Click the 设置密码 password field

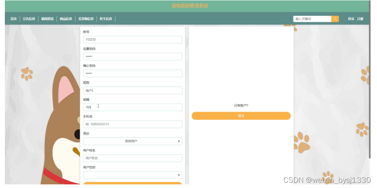[133, 57]
